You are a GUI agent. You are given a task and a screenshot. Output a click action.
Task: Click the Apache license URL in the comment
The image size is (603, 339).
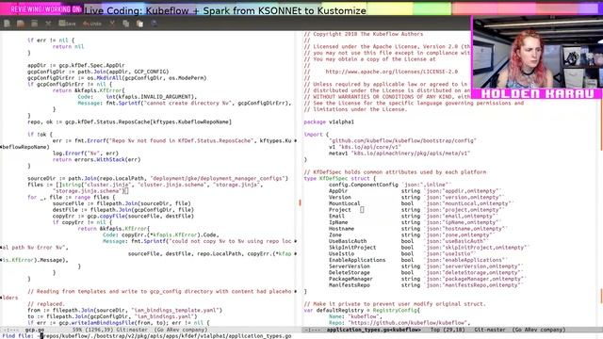[392, 72]
